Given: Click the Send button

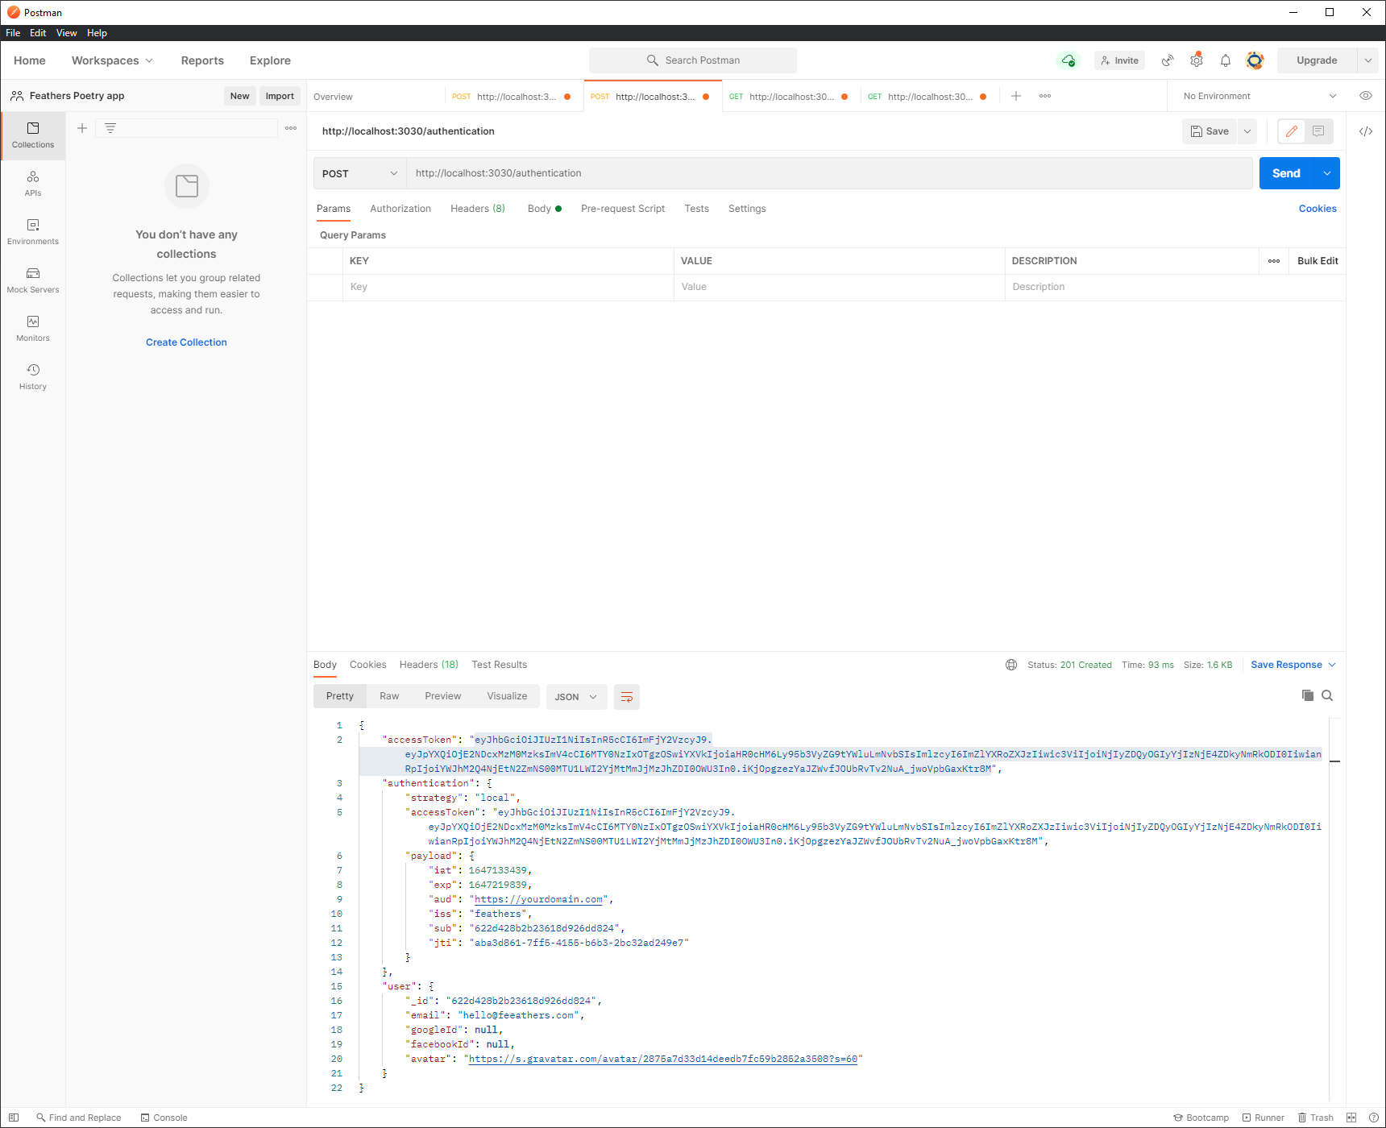Looking at the screenshot, I should 1286,173.
